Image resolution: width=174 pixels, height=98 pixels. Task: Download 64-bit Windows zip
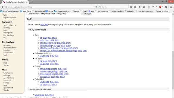48,45
